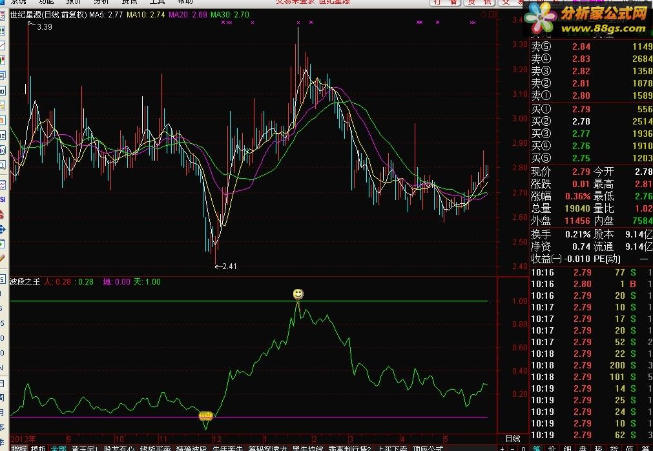653x451 pixels.
Task: Click the minus zoom button in bottom bar
Action: pos(513,448)
